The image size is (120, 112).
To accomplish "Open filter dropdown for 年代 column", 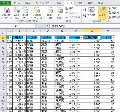I will coord(113,38).
